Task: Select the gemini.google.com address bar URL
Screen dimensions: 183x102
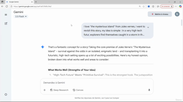Action: (x=32, y=6)
